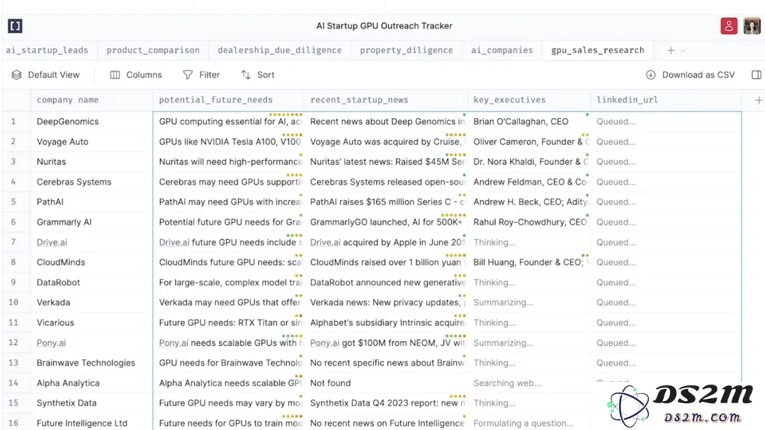The image size is (765, 430).
Task: Download as CSV
Action: pos(691,74)
